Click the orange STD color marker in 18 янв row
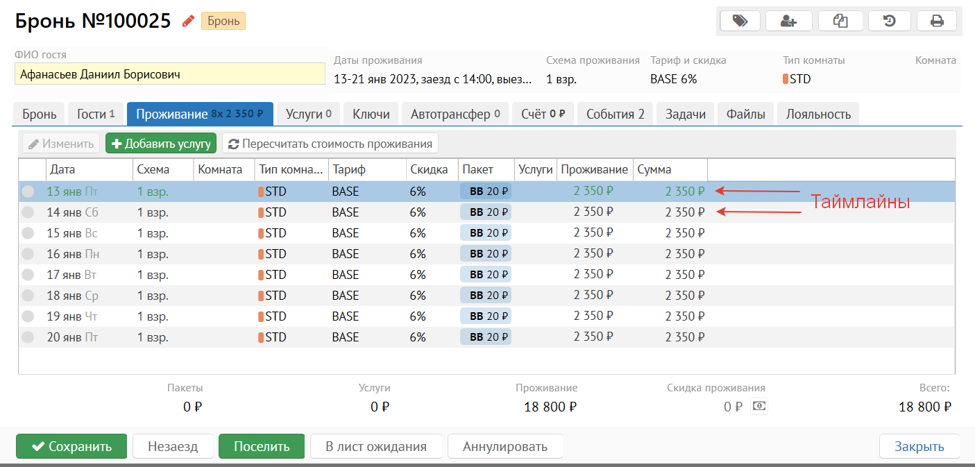This screenshot has width=975, height=467. 261,296
